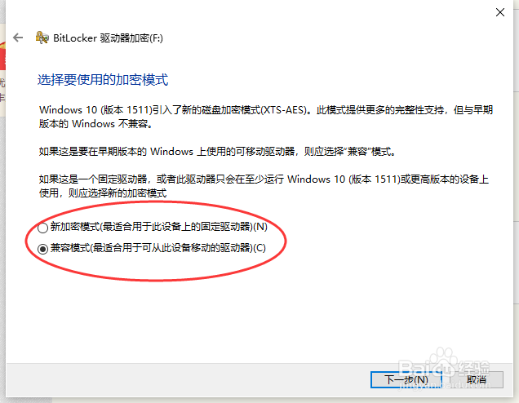Click the paragraph about 固定驱动器 on version 1511
The image size is (519, 403).
(264, 186)
